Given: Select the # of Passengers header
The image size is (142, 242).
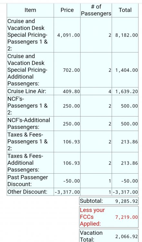Looking at the screenshot, I should [96, 10].
